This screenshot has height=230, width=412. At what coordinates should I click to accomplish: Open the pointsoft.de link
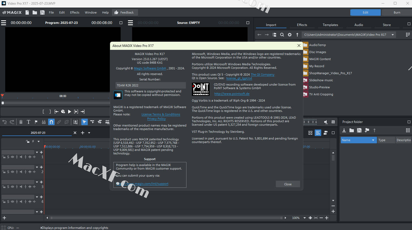[232, 94]
